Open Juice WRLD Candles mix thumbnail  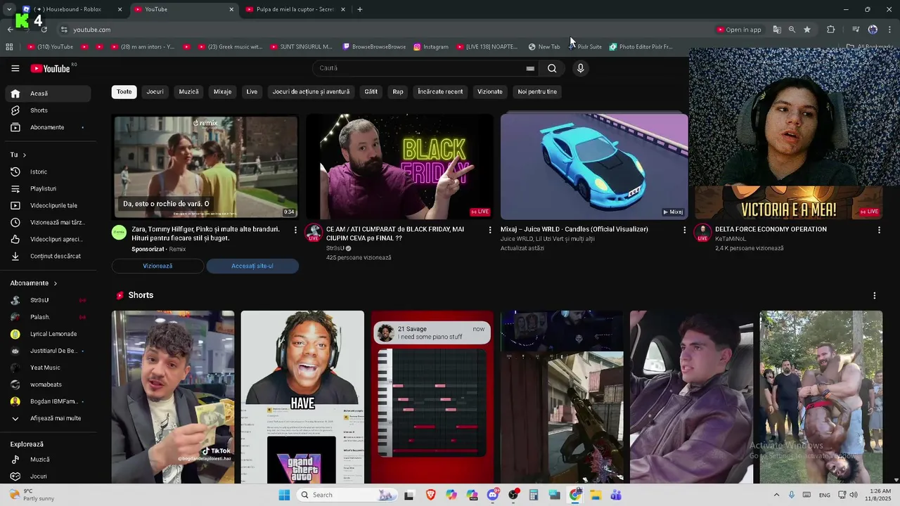tap(594, 167)
